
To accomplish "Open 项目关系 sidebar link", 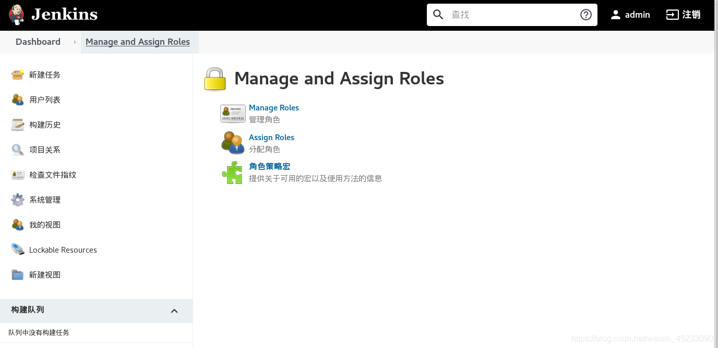I will (45, 150).
